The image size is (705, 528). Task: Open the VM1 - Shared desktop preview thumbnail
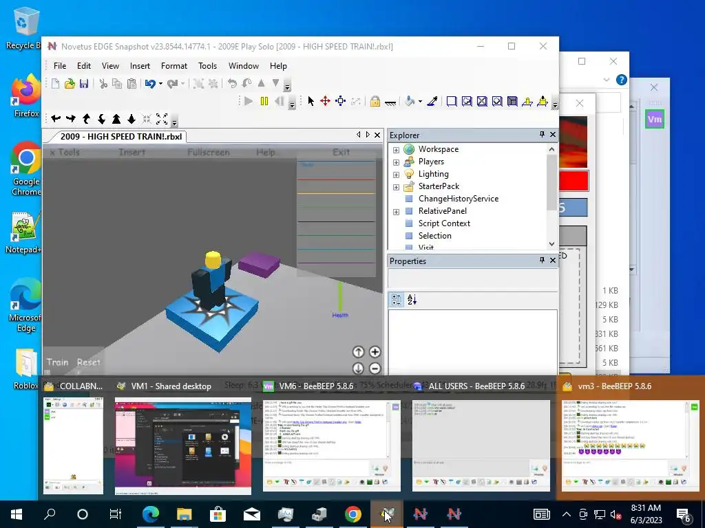click(x=183, y=445)
